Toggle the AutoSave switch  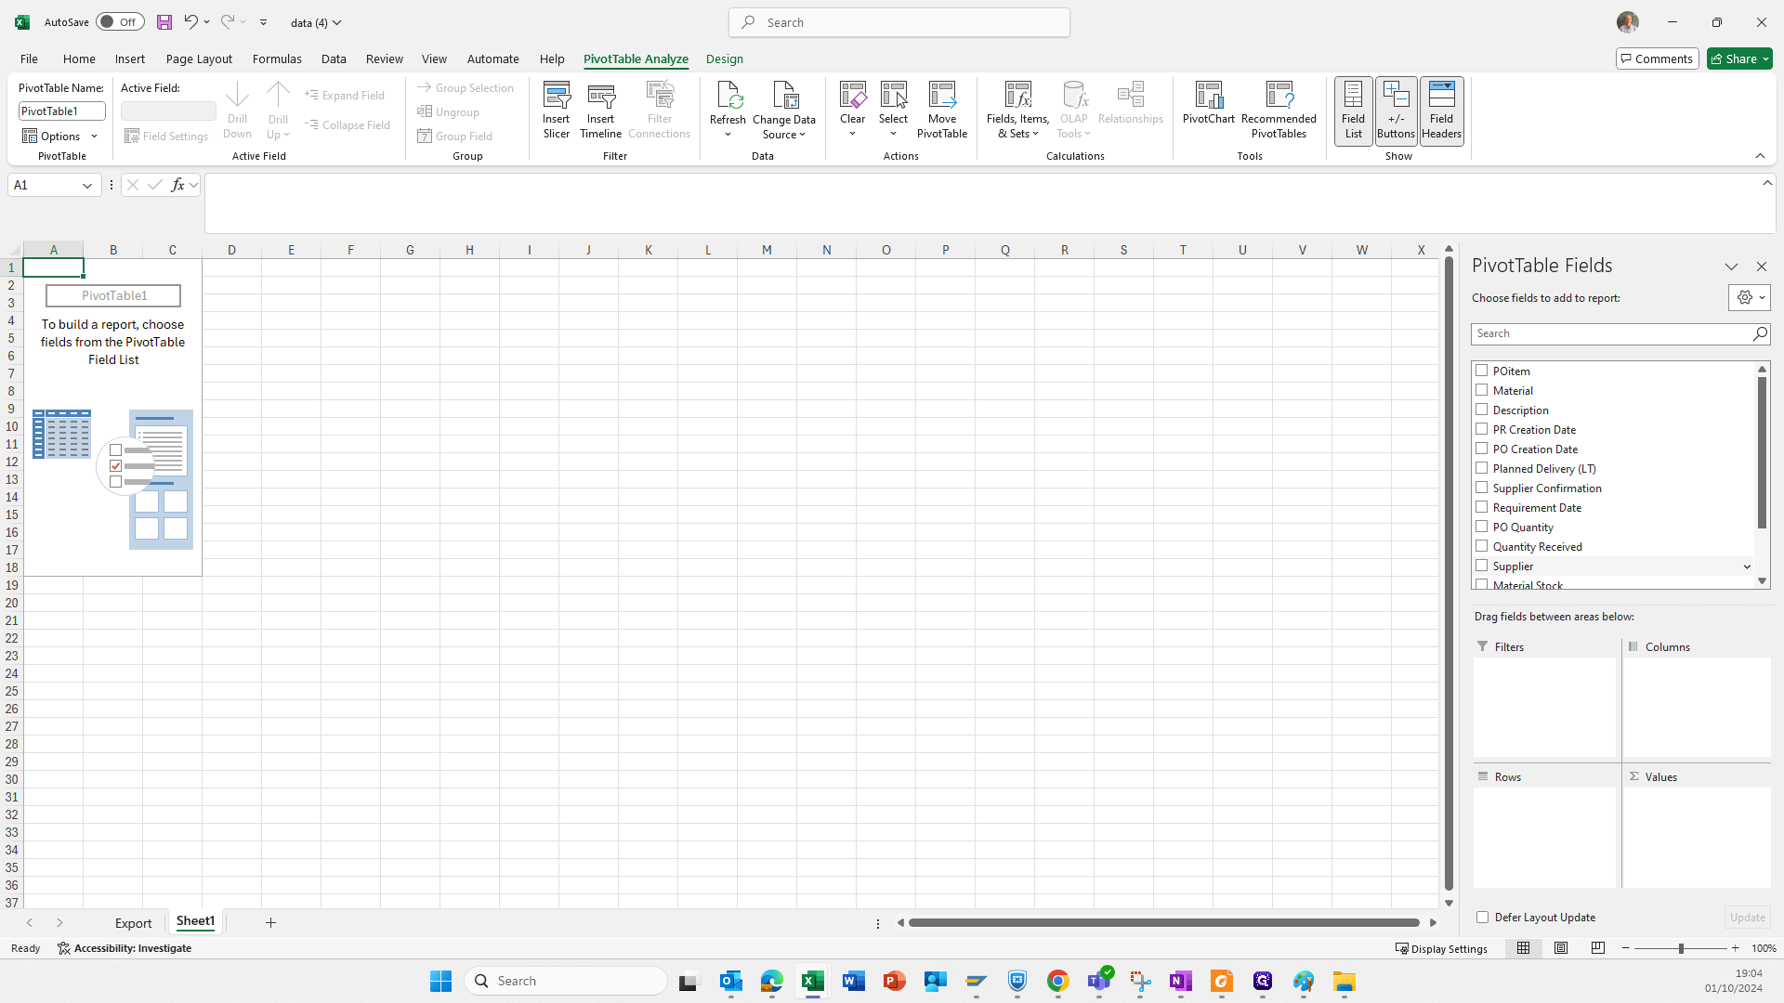(119, 22)
